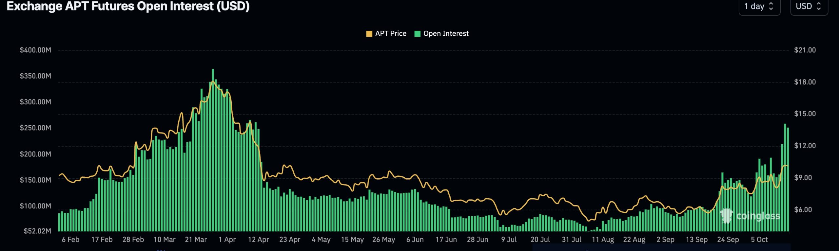Screen dimensions: 839x251
Task: Click the $18.00 right axis label
Action: point(805,82)
